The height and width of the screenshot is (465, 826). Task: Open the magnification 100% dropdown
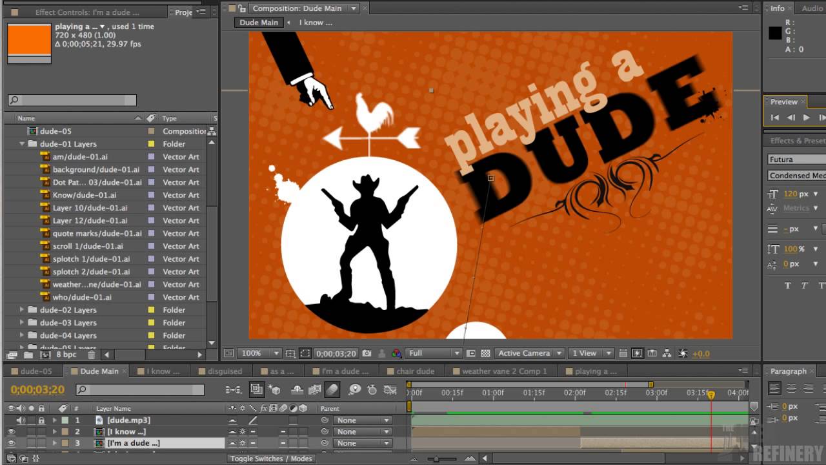pos(259,353)
